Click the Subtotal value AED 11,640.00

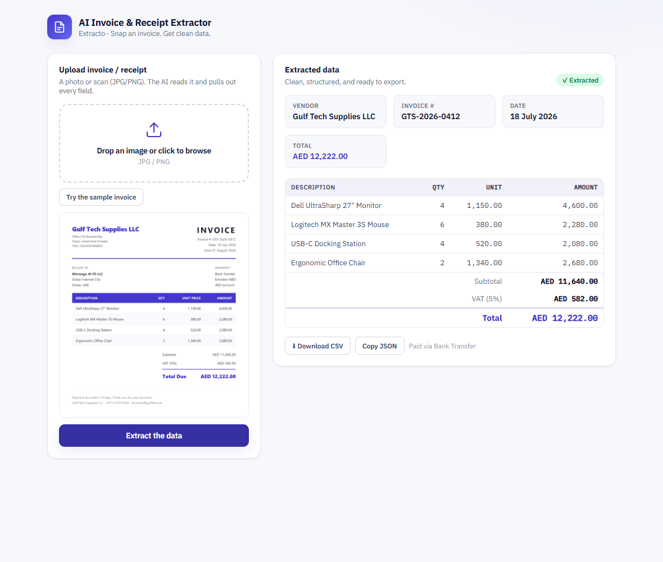click(x=569, y=281)
